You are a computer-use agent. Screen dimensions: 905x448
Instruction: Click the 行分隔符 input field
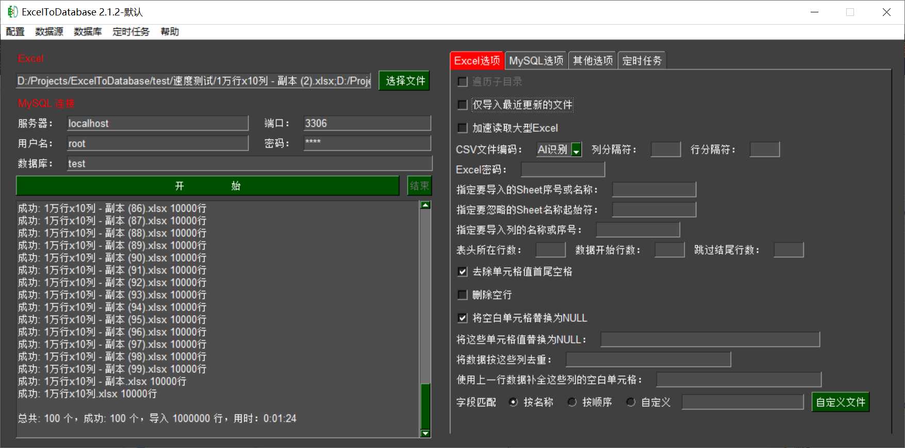coord(764,150)
